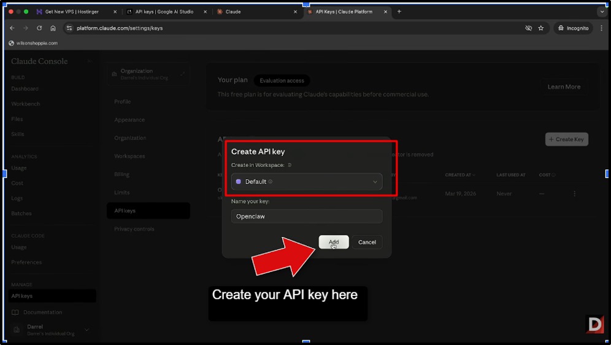Open Cost in the sidebar
The height and width of the screenshot is (345, 611).
[17, 183]
